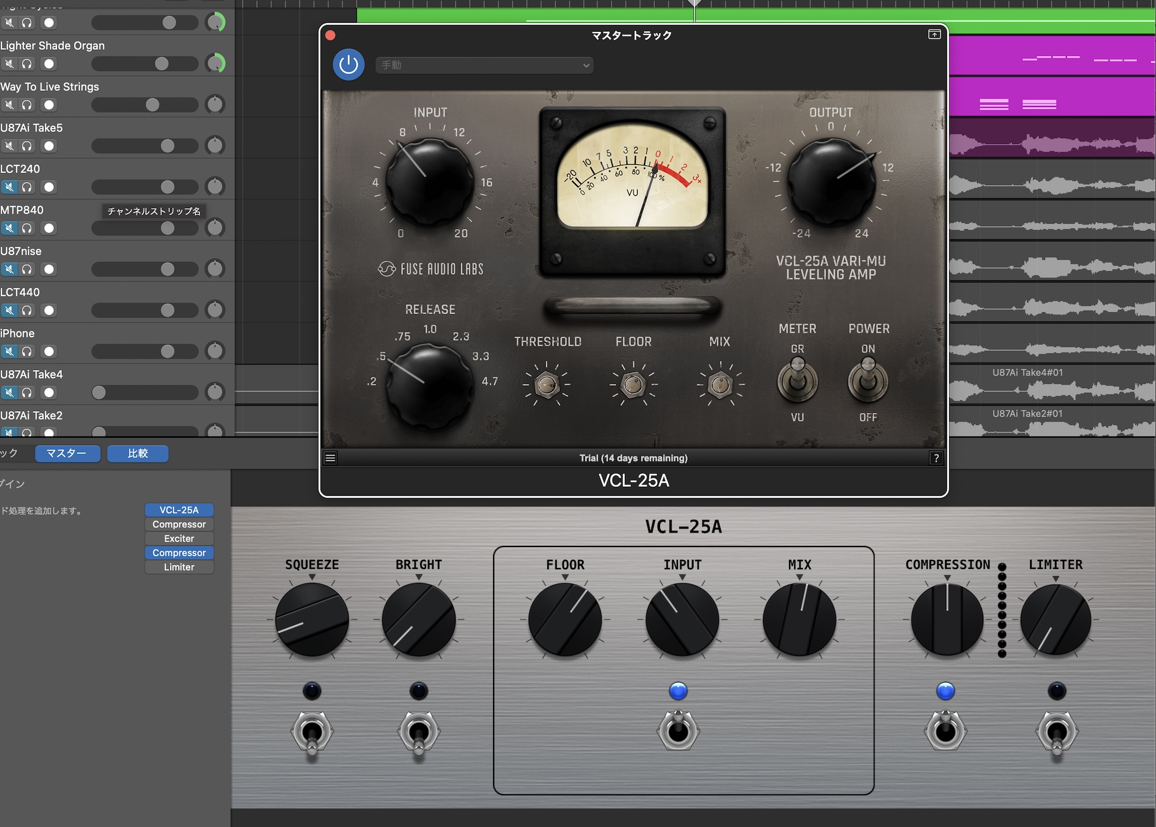Click the 比較 compare button
The width and height of the screenshot is (1156, 827).
(138, 453)
